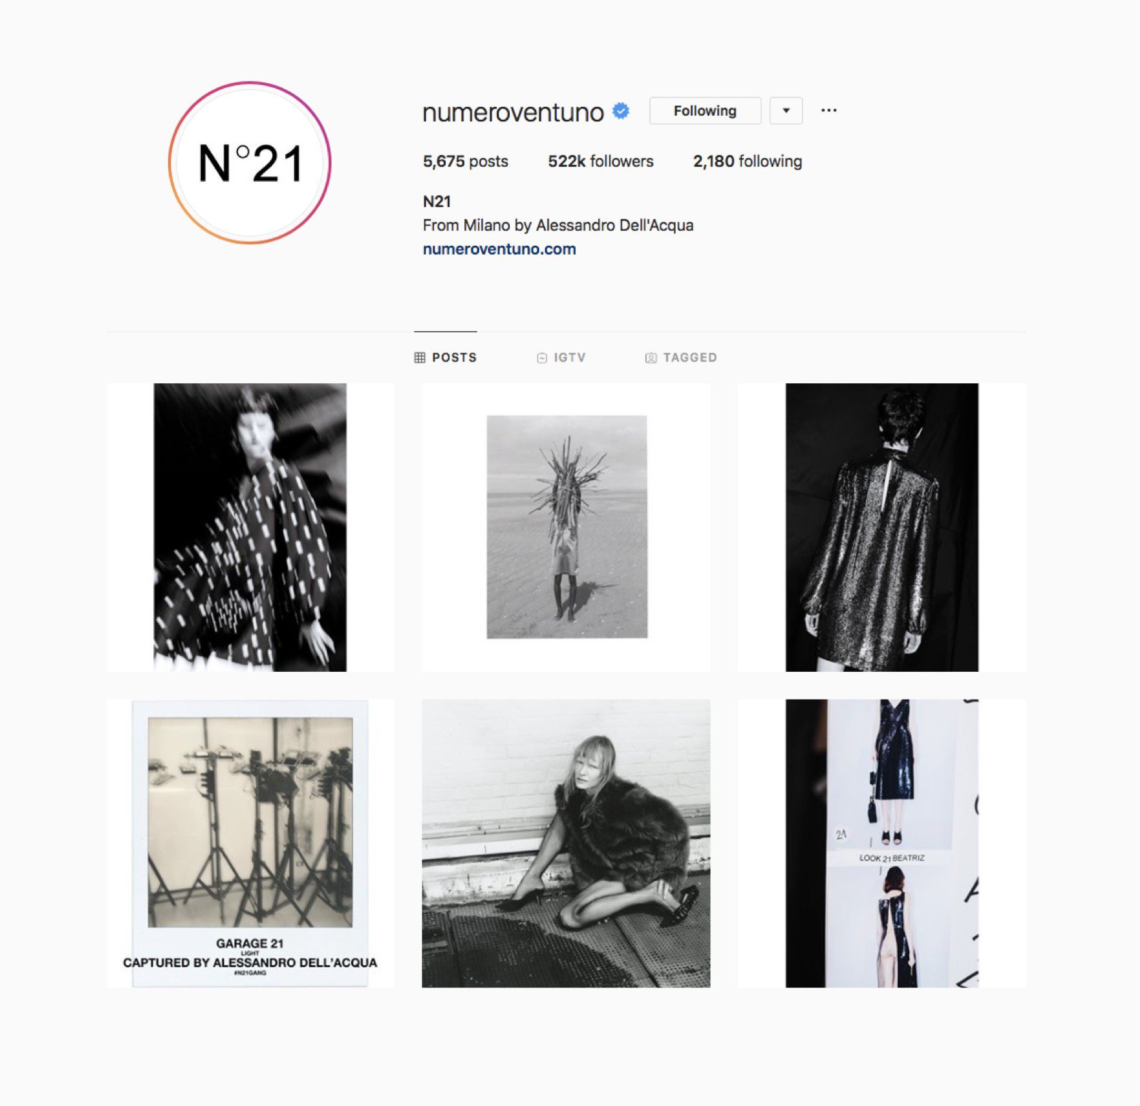Click the blue verified badge icon
Screen dimensions: 1140x1106
coord(621,111)
